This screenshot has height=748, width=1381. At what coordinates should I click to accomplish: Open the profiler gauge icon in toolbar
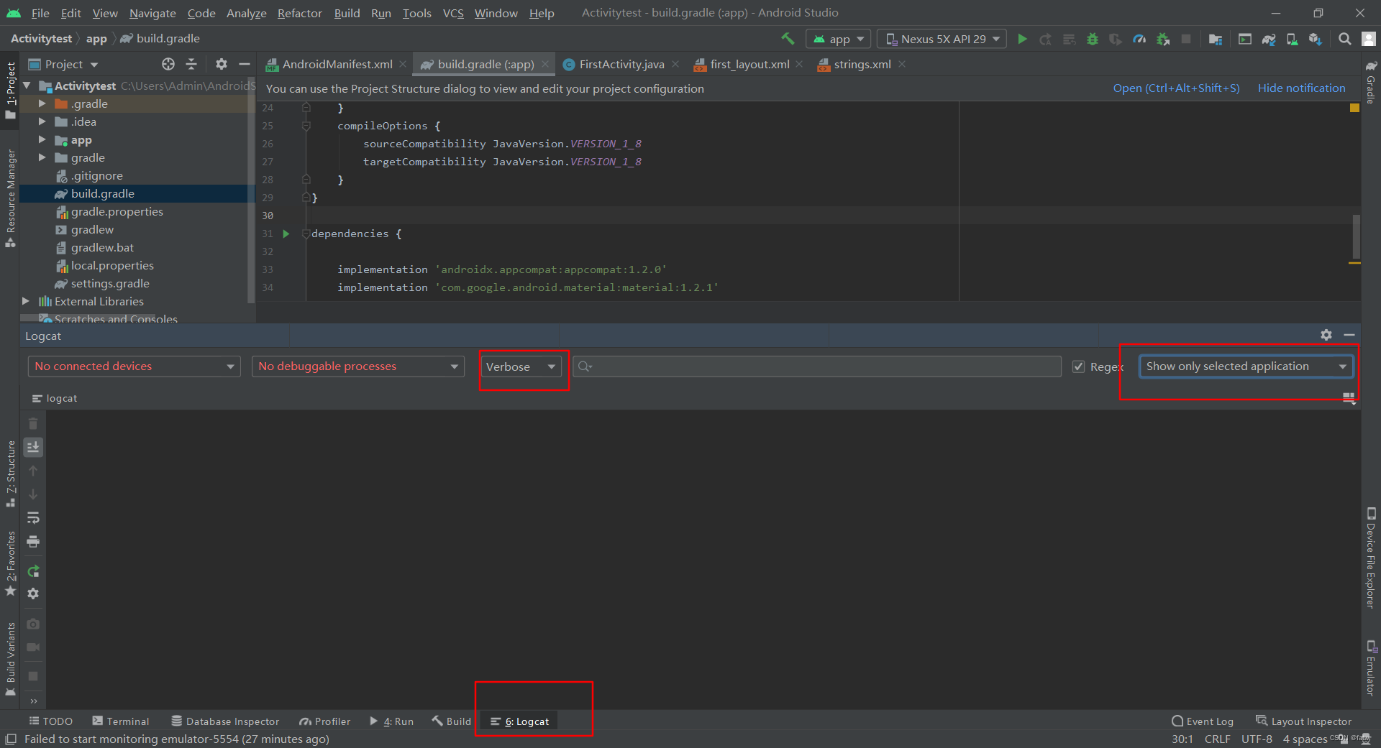1139,39
